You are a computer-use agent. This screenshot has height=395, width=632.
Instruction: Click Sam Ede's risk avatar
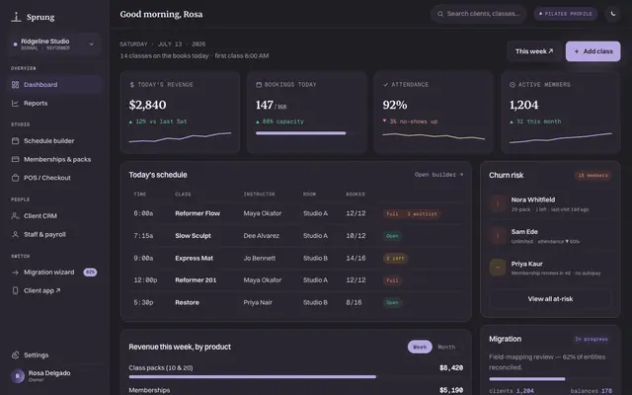pyautogui.click(x=498, y=235)
